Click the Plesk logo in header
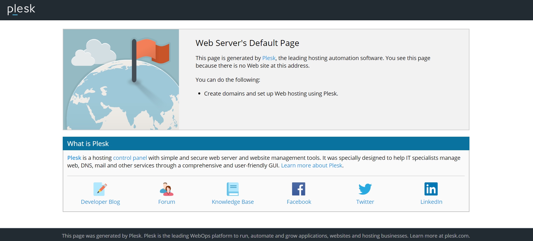 pos(21,9)
